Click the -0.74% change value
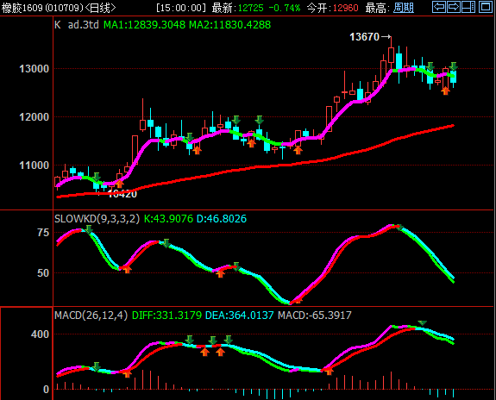496x400 pixels. pyautogui.click(x=284, y=8)
